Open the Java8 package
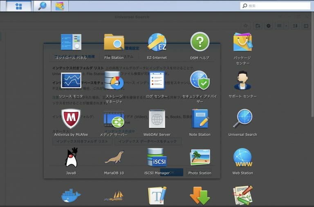The height and width of the screenshot is (207, 314). [71, 157]
